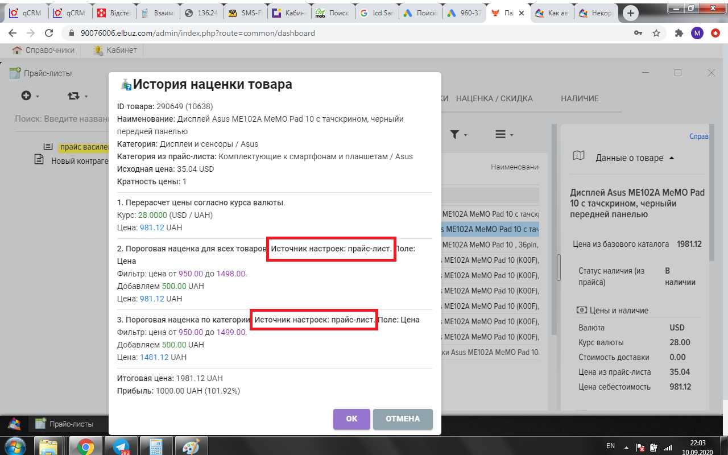Switch to the SMS-F browser tab
Screen dimensions: 728x455
(245, 13)
